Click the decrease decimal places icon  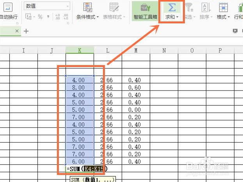pos(66,17)
